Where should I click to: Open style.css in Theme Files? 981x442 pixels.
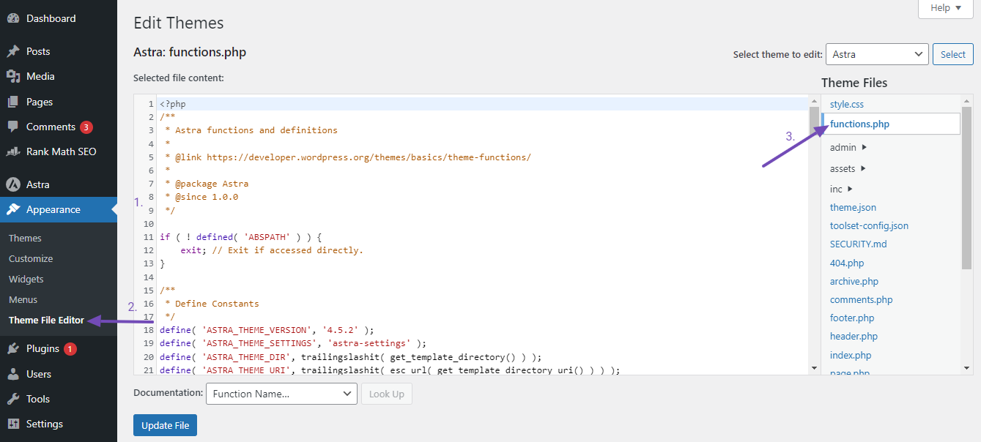coord(847,105)
